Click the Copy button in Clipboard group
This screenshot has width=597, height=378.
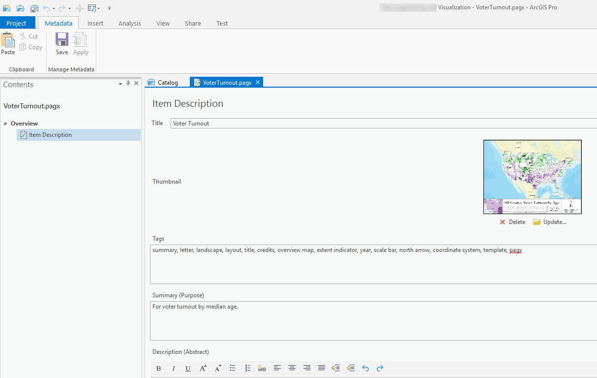(30, 47)
